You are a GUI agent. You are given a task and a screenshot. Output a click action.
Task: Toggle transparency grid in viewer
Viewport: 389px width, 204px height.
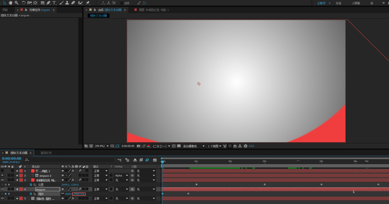pyautogui.click(x=179, y=146)
